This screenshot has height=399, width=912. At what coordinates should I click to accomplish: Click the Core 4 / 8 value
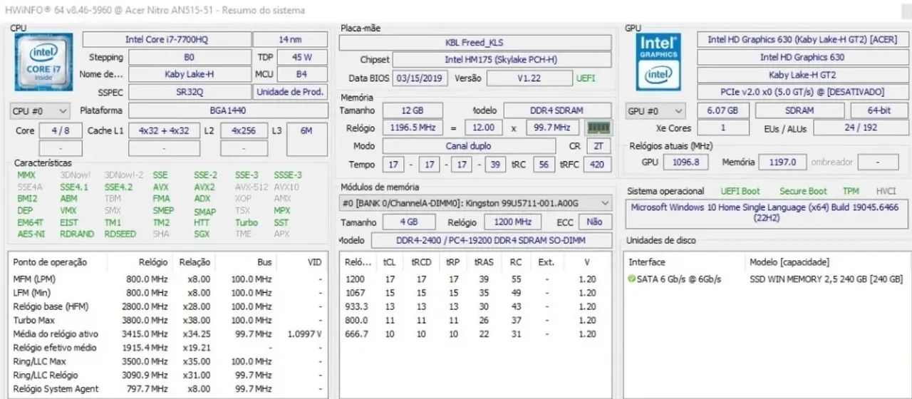(x=60, y=131)
